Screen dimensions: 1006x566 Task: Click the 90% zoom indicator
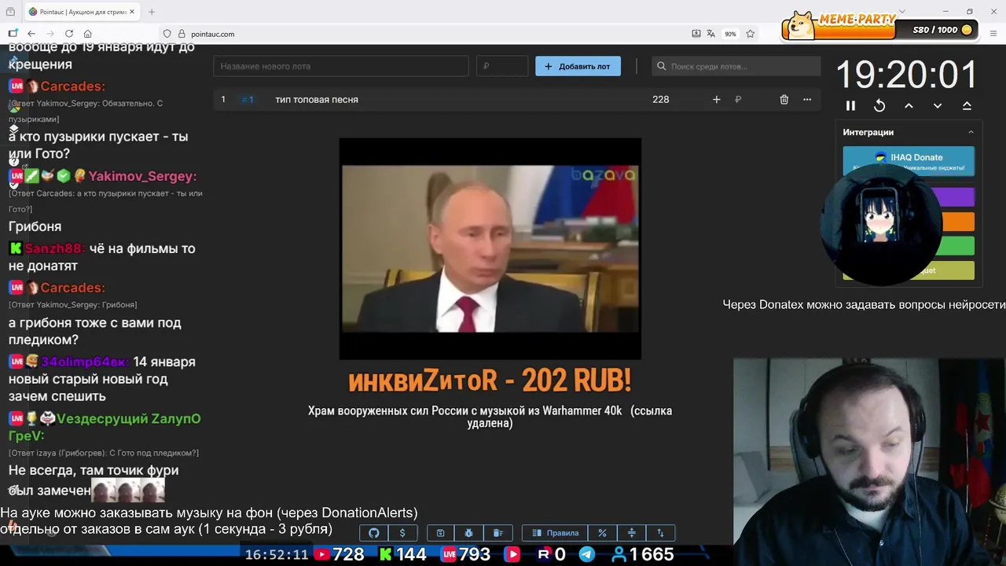[730, 34]
